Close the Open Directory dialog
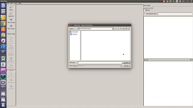The height and width of the screenshot is (108, 193). click(x=70, y=25)
